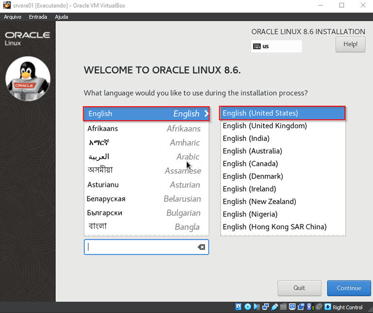Click the network adapters status icon
This screenshot has width=373, height=313.
coord(266,307)
